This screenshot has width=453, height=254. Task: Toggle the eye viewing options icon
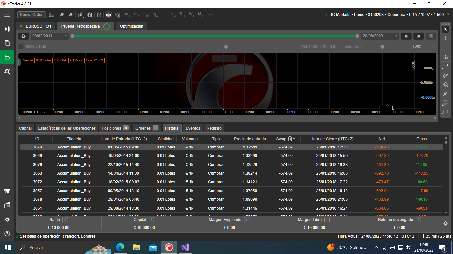108,15
